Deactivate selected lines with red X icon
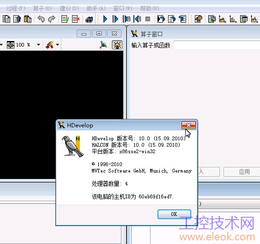The height and width of the screenshot is (244, 260). (x=76, y=19)
